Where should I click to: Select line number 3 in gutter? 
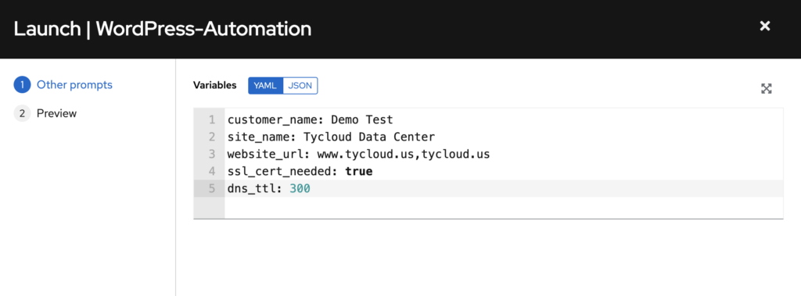[x=212, y=154]
